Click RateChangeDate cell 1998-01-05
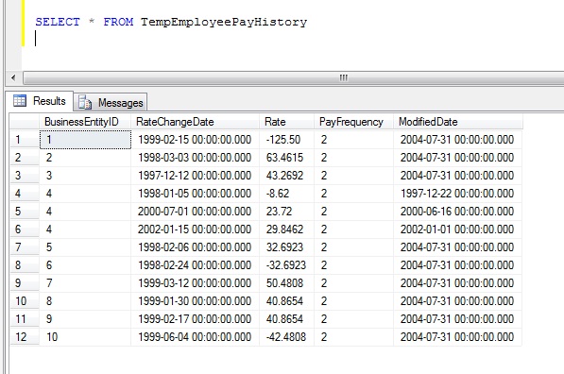The height and width of the screenshot is (374, 564). (195, 194)
